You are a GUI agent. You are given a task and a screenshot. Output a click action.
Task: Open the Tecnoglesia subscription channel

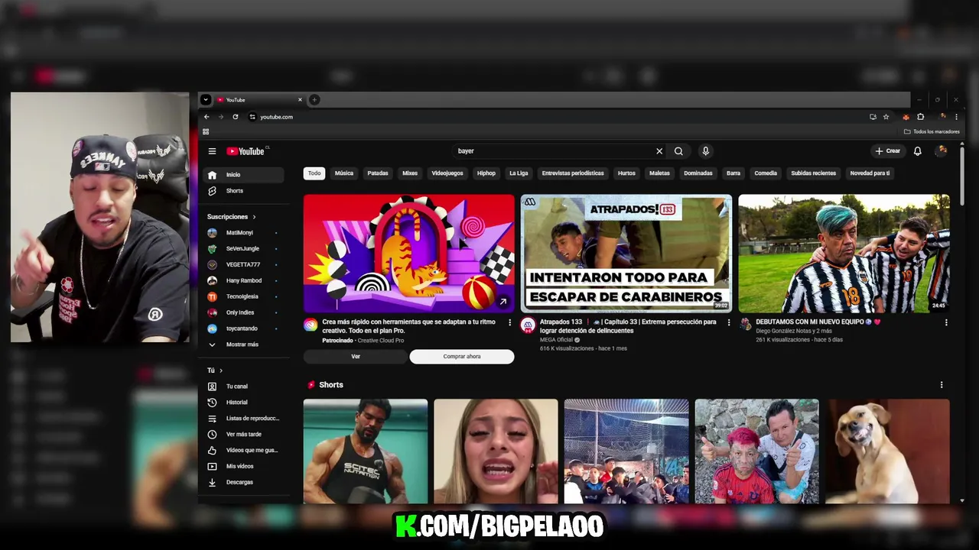click(x=242, y=296)
